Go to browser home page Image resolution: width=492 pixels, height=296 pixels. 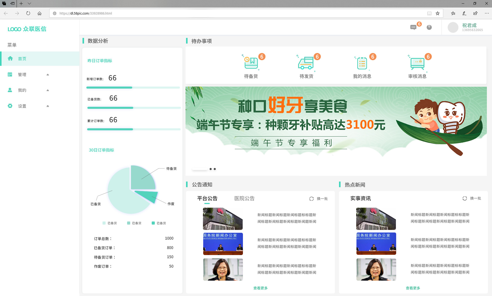pyautogui.click(x=39, y=13)
